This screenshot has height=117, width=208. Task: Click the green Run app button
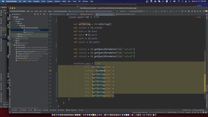click(x=147, y=11)
